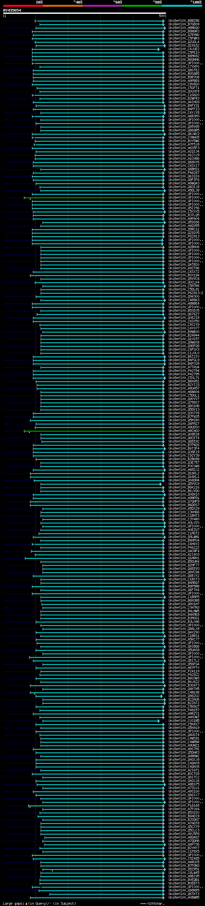Select label UniRef100_A2BH06
Screen dimensions: 205x906
[184, 247]
